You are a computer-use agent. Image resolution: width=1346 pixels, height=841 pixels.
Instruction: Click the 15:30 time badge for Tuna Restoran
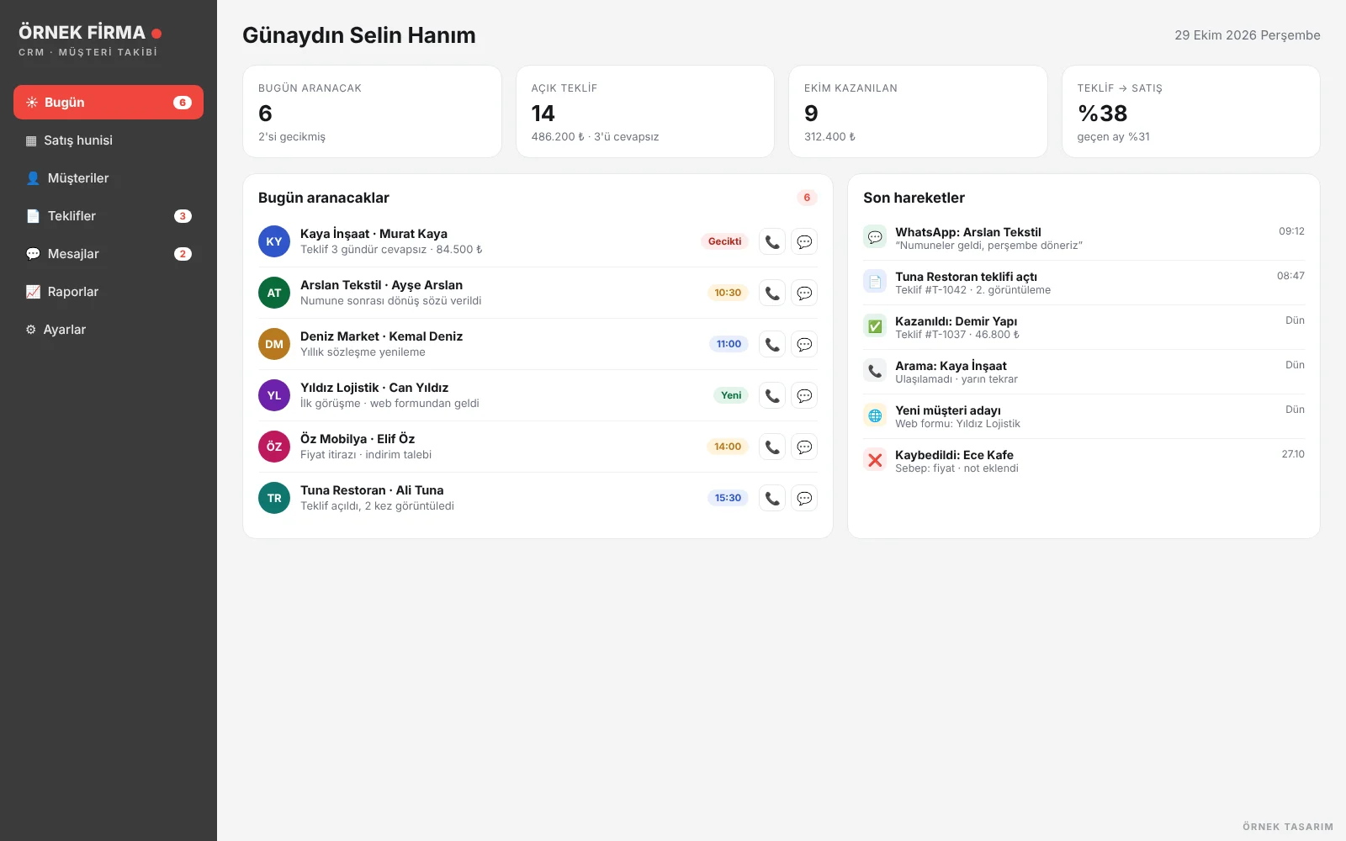click(x=728, y=498)
